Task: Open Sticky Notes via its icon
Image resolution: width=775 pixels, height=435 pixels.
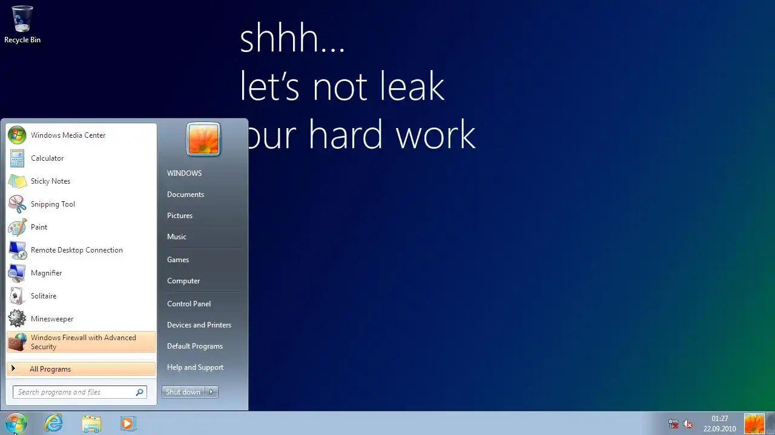Action: click(17, 181)
